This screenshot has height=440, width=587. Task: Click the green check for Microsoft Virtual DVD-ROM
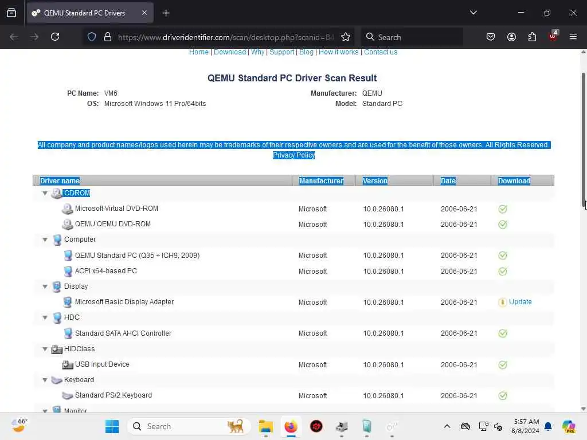pyautogui.click(x=503, y=209)
